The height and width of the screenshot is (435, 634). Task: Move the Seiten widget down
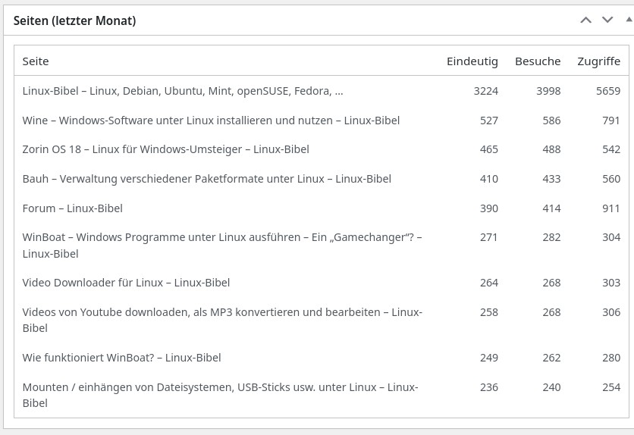pos(607,20)
